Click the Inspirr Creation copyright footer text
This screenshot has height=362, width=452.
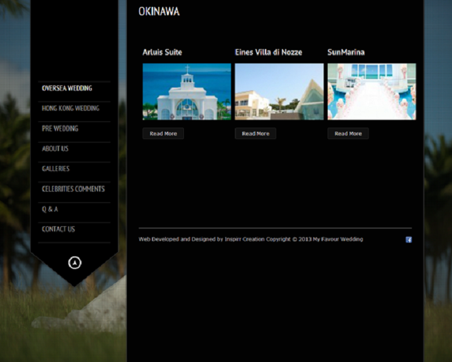[x=250, y=239]
